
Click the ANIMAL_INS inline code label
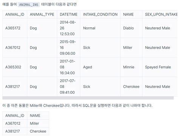pyautogui.click(x=29, y=5)
